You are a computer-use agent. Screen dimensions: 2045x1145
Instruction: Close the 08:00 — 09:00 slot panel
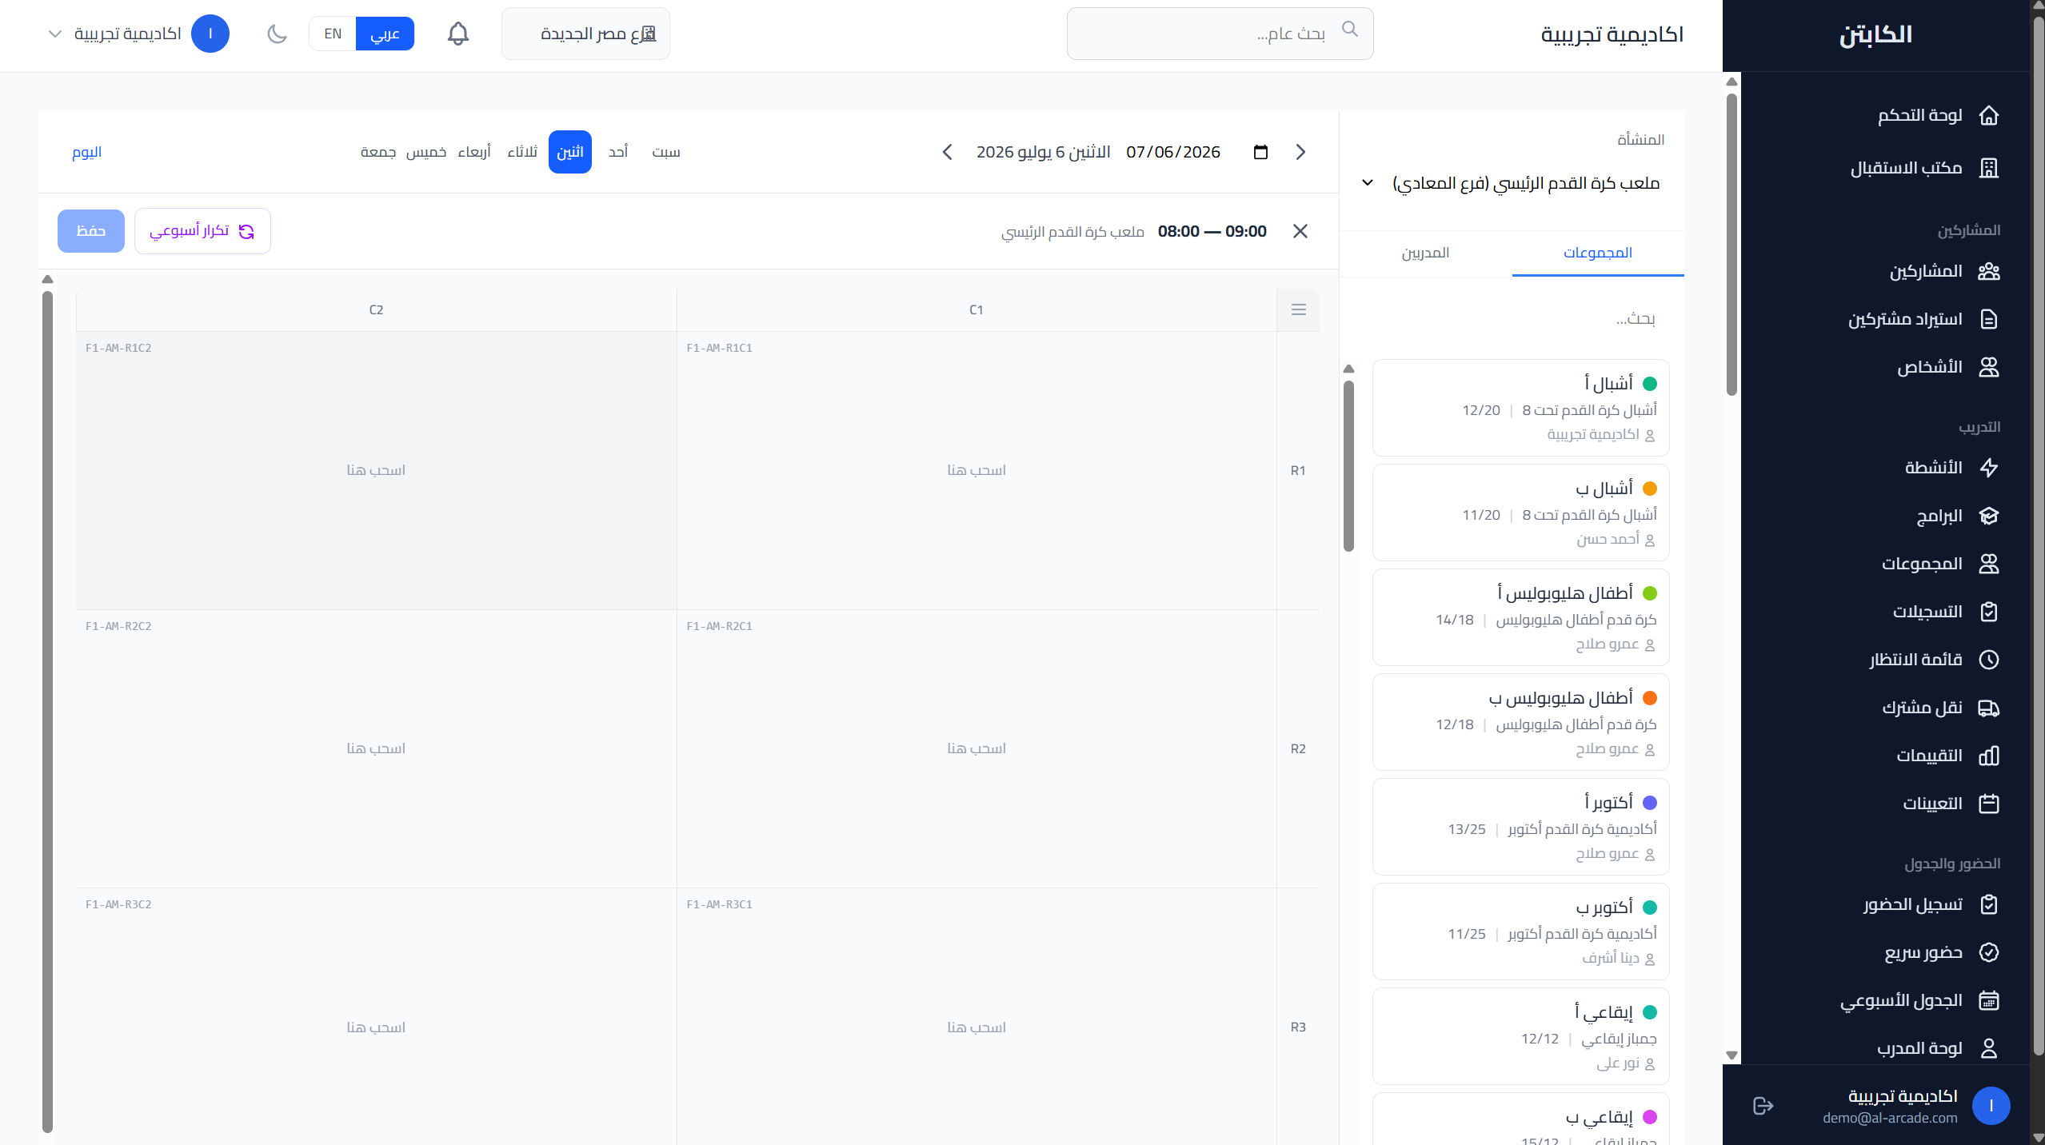[x=1300, y=231]
